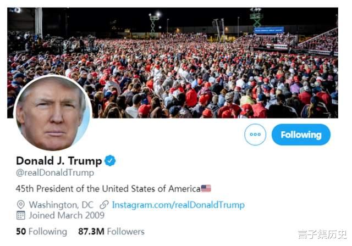Click the blue banner sign in header photo
Viewport: 352px width, 246px height.
point(269,30)
